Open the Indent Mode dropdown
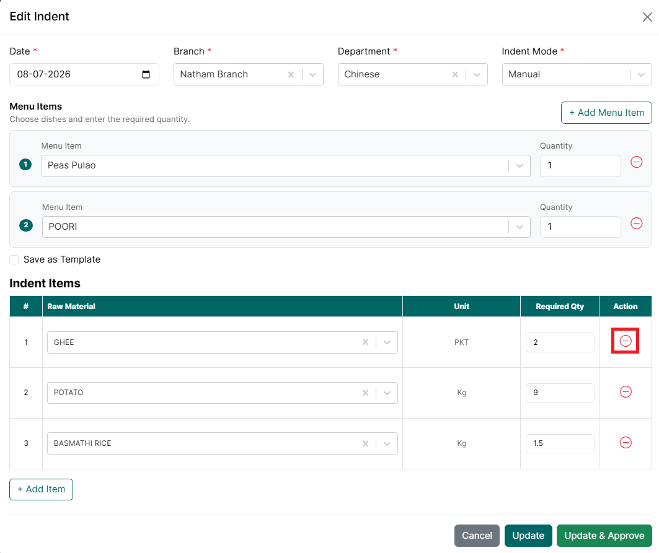Image resolution: width=659 pixels, height=553 pixels. 641,74
